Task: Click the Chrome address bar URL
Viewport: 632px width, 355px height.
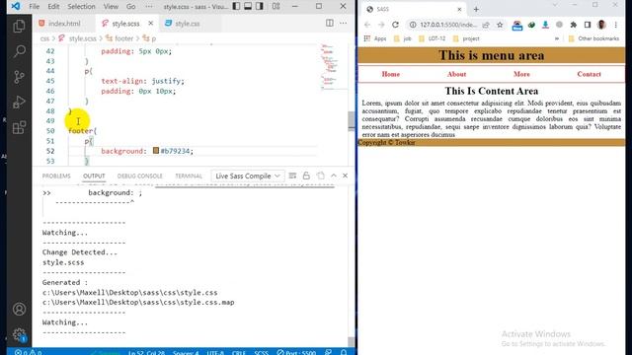Action: point(448,25)
